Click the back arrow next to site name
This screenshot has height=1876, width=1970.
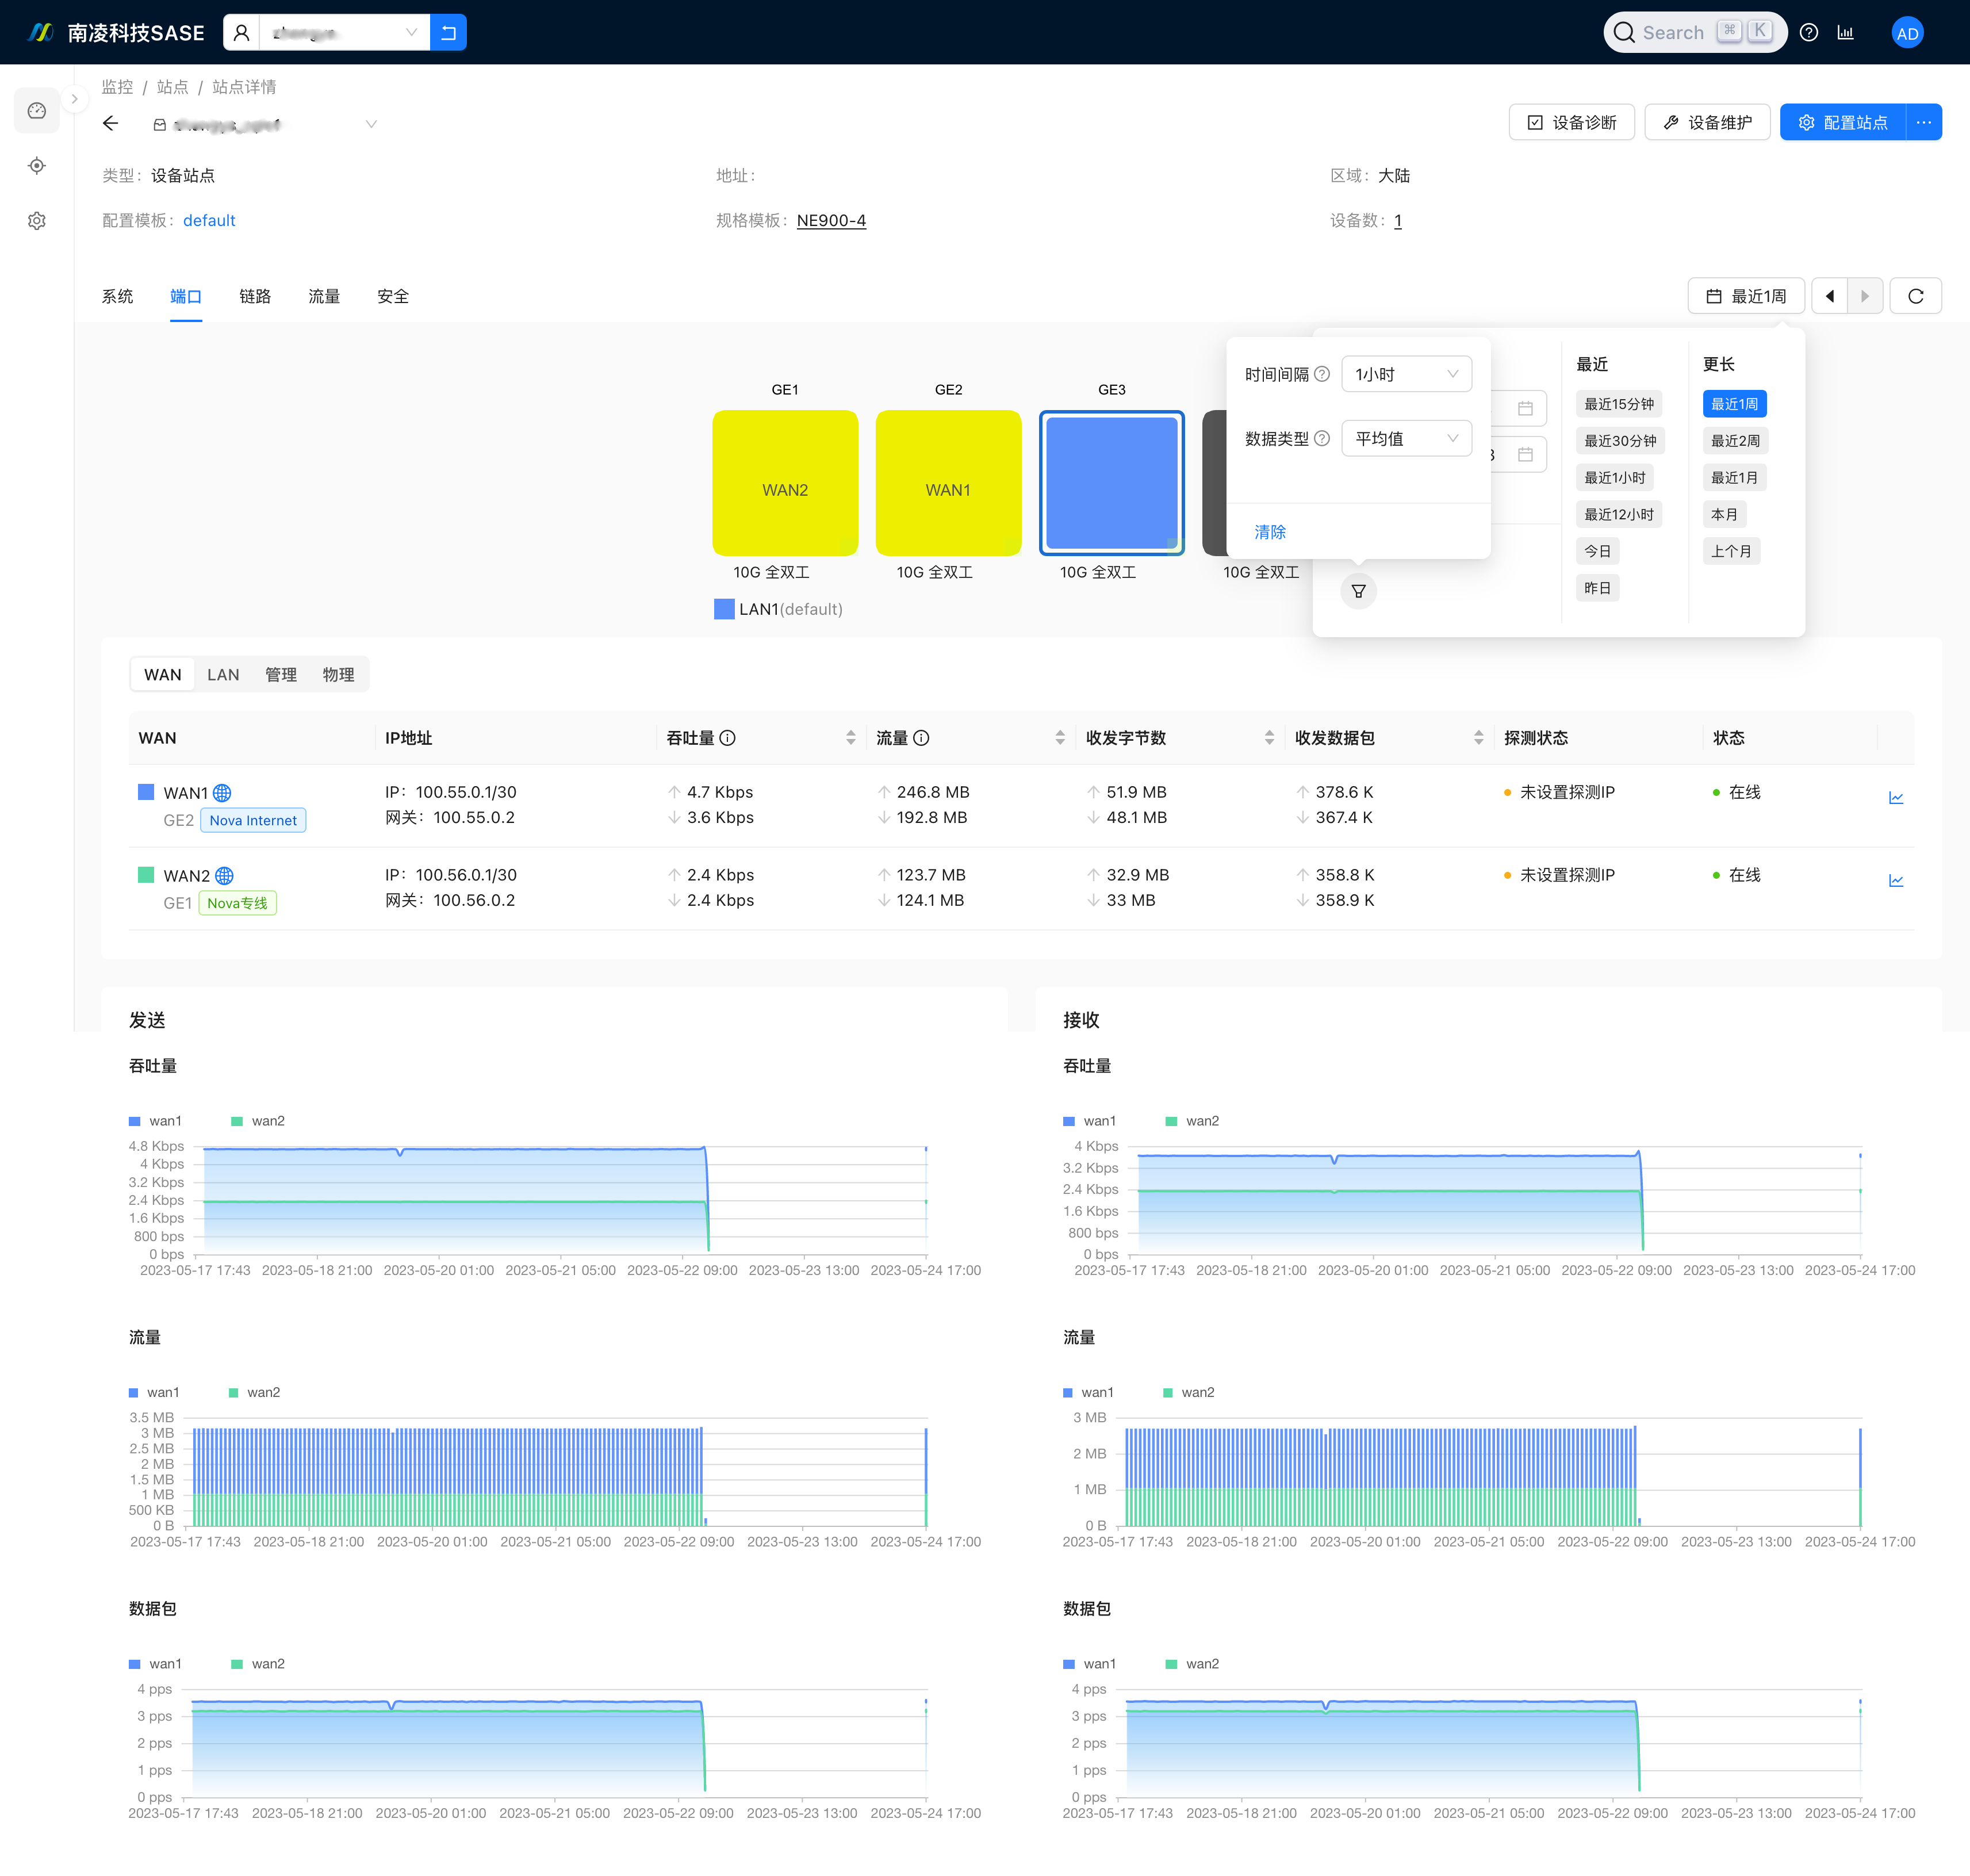click(x=111, y=124)
